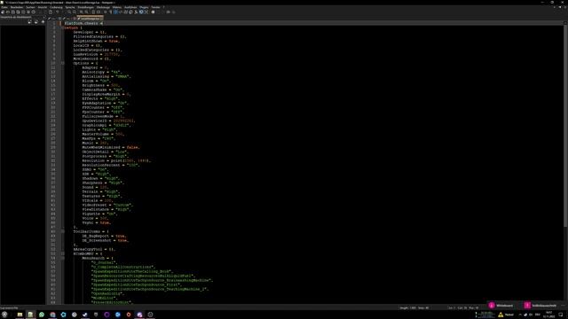Save the current file via toolbar
568x319 pixels.
point(13,12)
